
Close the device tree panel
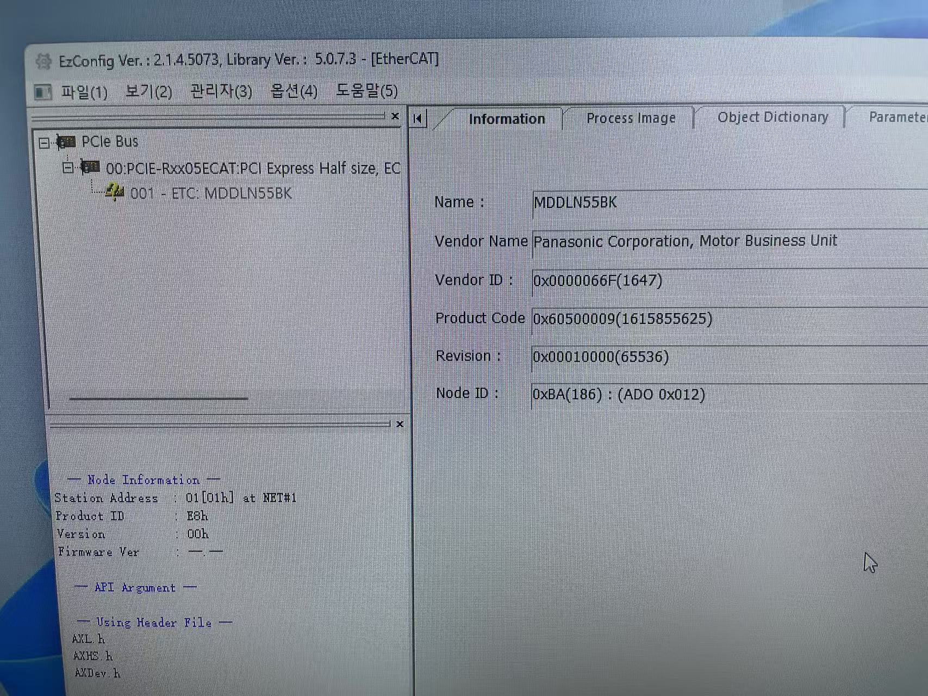point(395,116)
